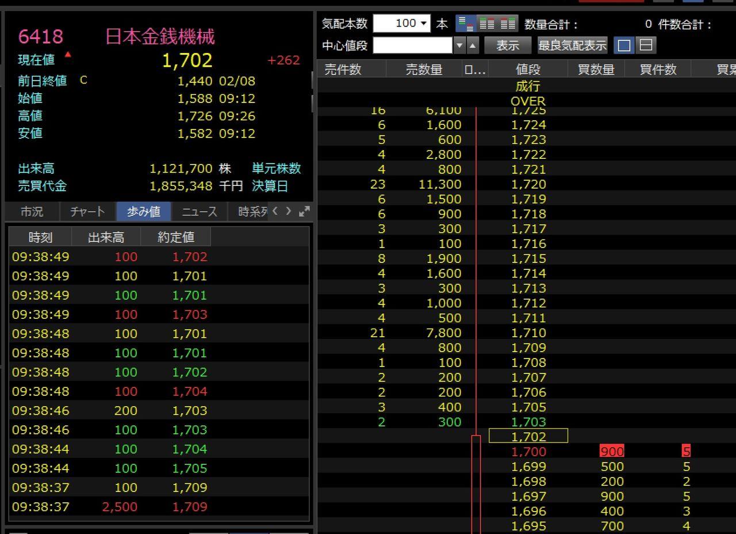The image size is (736, 534).
Task: Switch to the チャート tab
Action: tap(87, 211)
